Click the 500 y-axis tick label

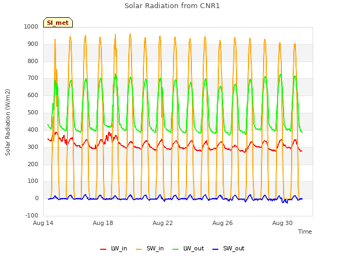click(x=33, y=113)
